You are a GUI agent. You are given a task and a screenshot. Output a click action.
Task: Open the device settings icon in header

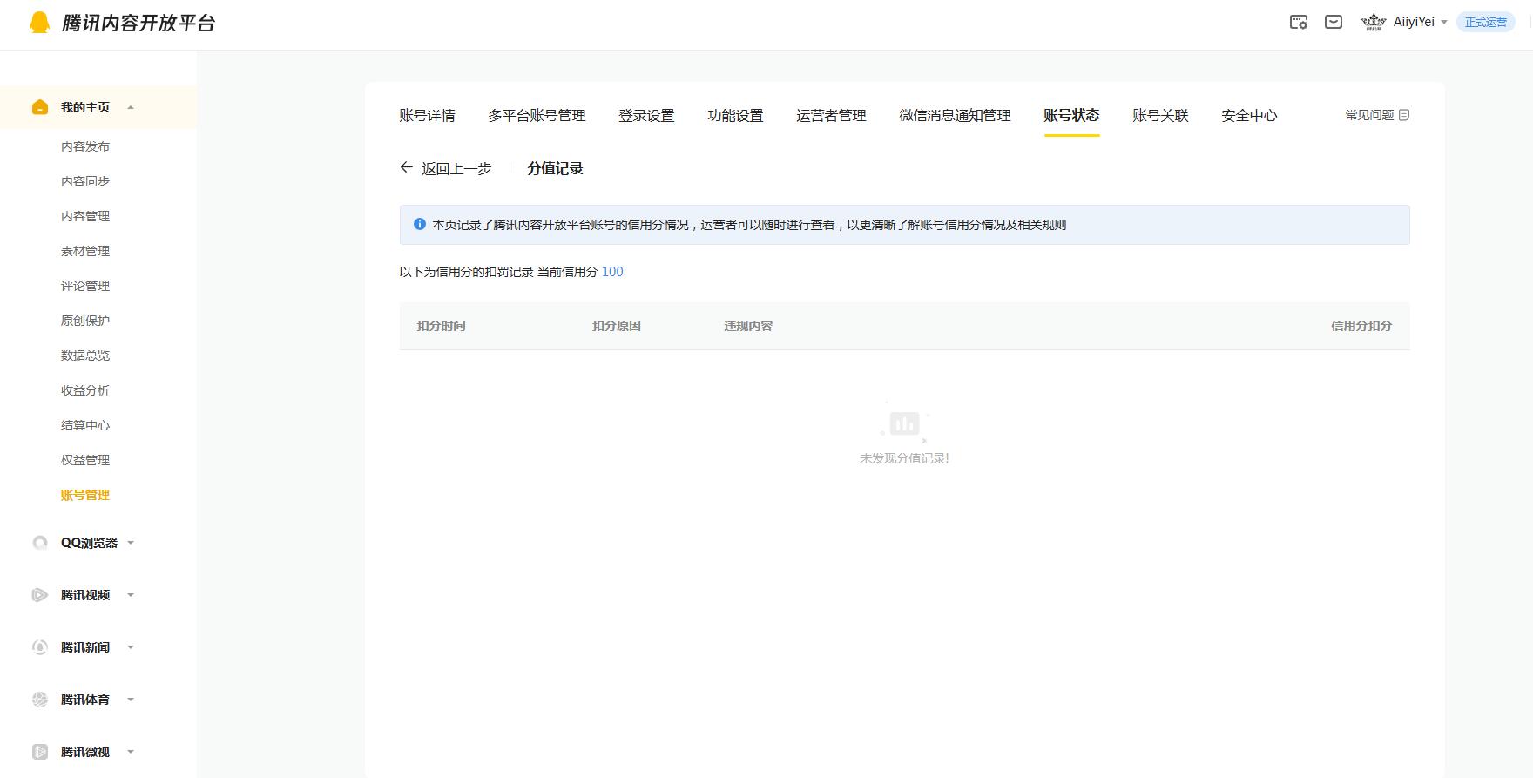tap(1299, 23)
